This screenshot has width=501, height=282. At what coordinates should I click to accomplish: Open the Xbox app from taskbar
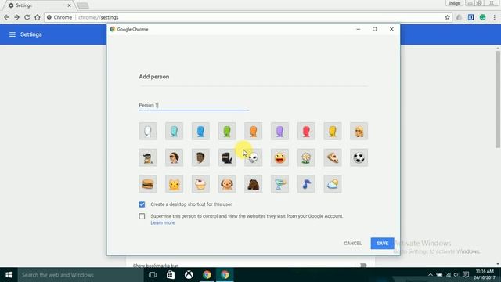(189, 275)
